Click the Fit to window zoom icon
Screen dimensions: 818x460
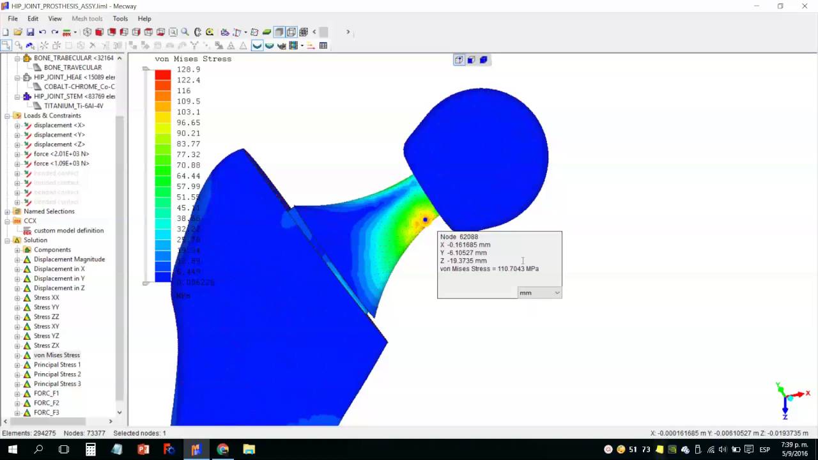[x=173, y=32]
